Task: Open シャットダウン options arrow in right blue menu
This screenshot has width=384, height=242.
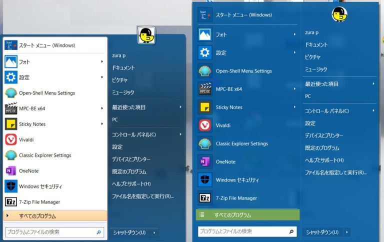Action: [347, 232]
